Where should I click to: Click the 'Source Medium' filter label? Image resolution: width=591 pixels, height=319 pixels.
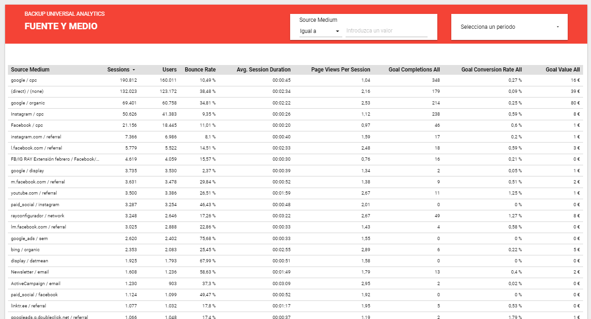tap(318, 20)
